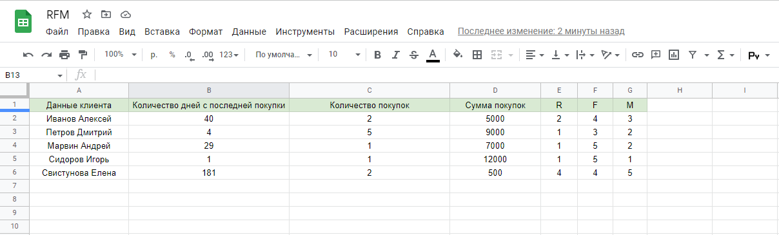Open the text color picker

click(x=433, y=55)
